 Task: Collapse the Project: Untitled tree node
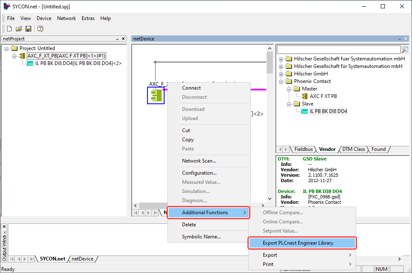(x=6, y=48)
